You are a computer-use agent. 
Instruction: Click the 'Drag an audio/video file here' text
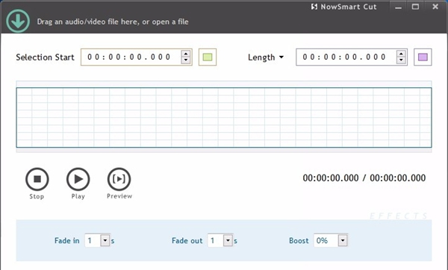(113, 22)
